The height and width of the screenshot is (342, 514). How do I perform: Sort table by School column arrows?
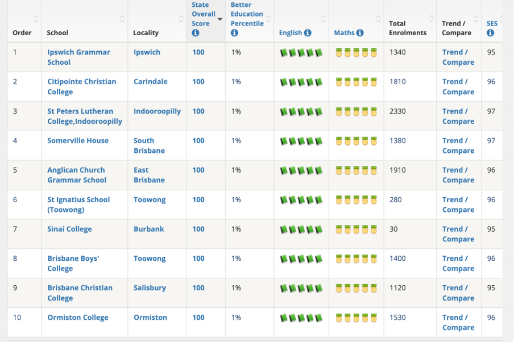point(122,19)
